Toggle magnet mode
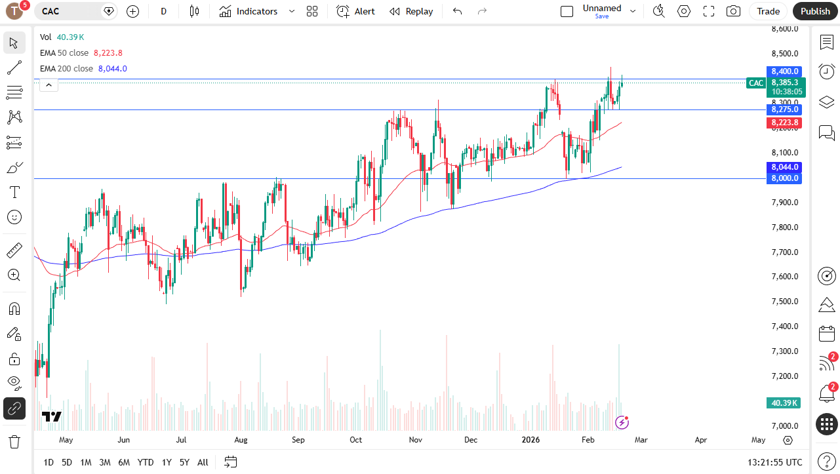 pos(14,309)
